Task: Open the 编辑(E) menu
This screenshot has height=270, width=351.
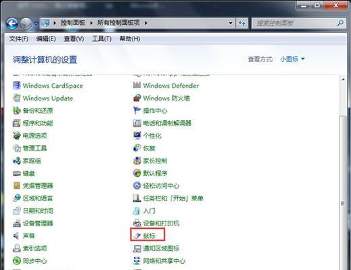Action: [x=46, y=38]
